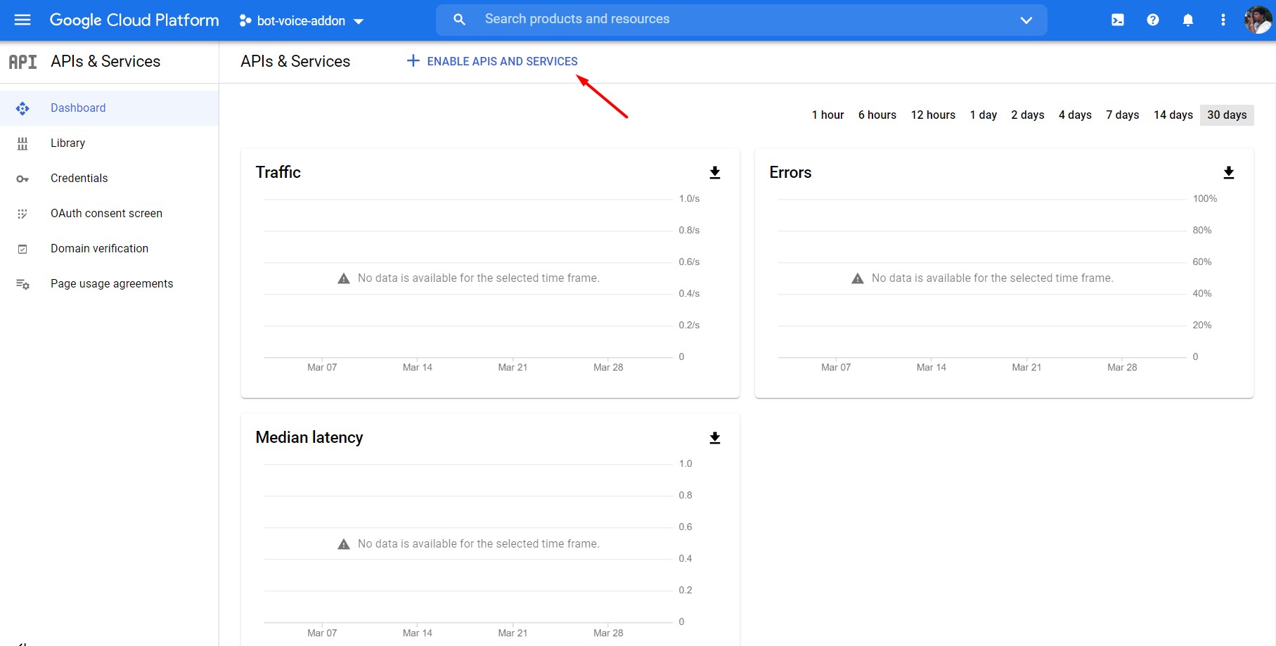1276x646 pixels.
Task: Open Domain verification page
Action: click(99, 248)
